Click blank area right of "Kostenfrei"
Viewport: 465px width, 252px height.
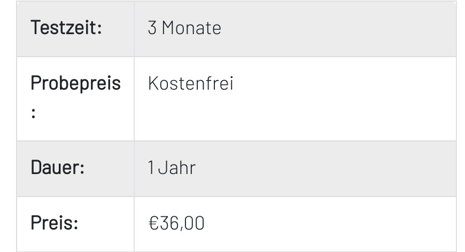pos(342,99)
